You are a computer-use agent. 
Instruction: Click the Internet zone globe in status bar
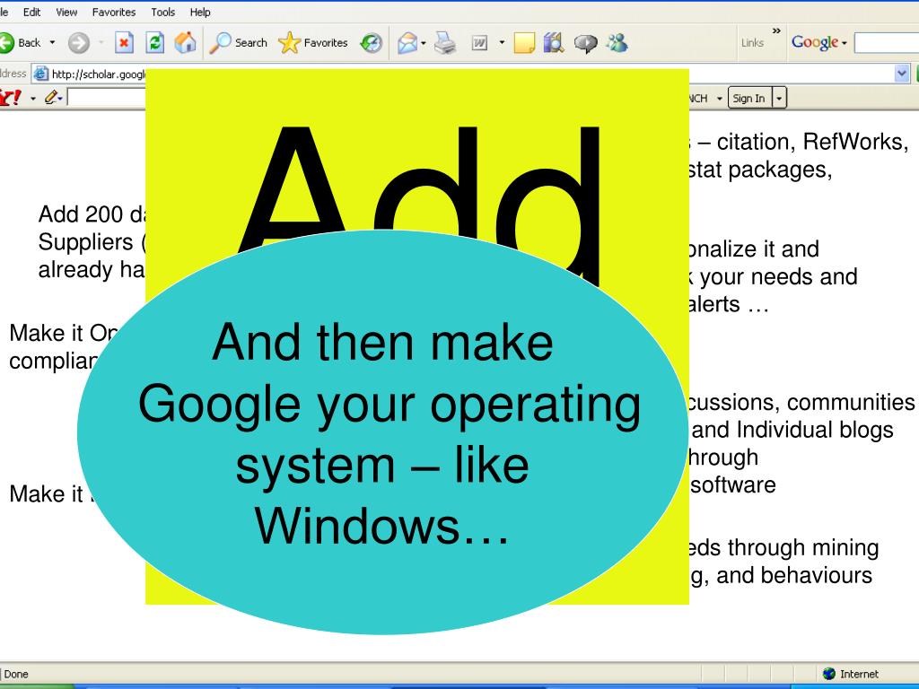828,674
